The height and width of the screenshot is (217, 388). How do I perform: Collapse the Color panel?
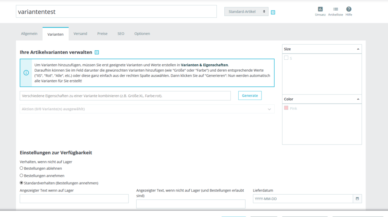pos(358,99)
